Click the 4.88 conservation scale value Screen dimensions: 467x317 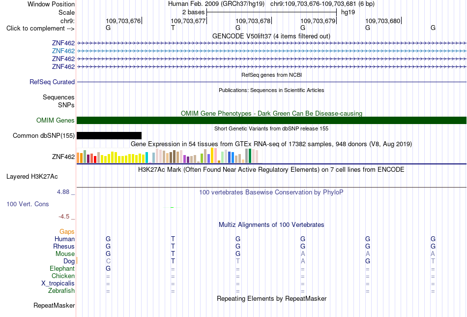(x=63, y=192)
